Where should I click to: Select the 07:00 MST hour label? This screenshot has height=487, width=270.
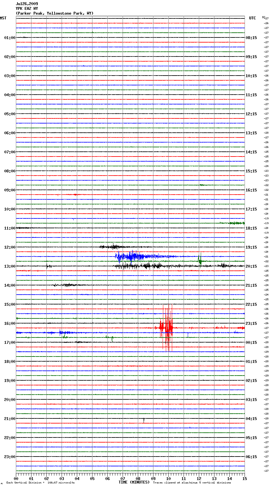(x=10, y=152)
